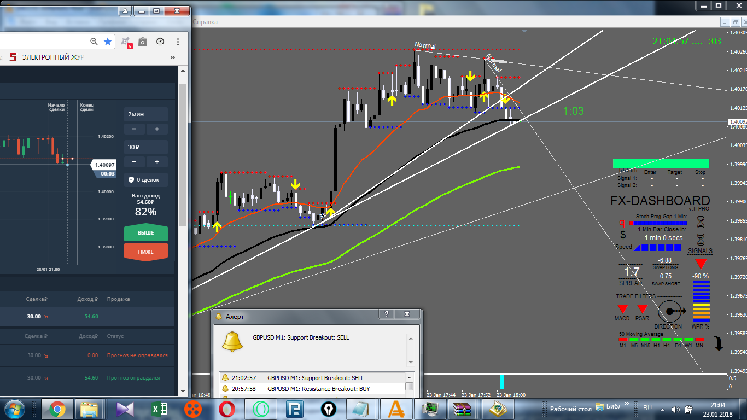Open the Windows Start menu

14,409
